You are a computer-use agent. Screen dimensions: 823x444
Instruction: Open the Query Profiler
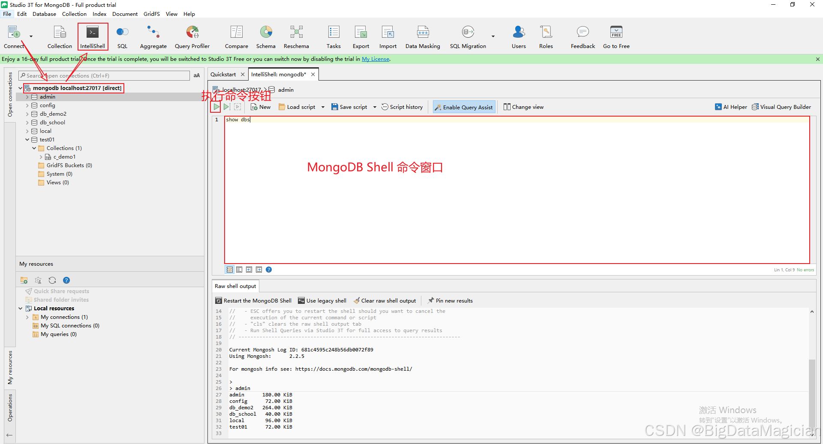click(x=192, y=37)
